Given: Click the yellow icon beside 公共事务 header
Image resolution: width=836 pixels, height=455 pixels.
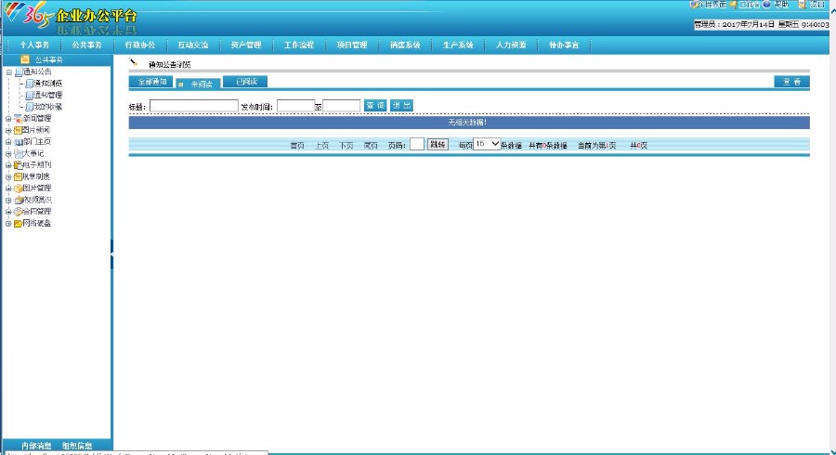Looking at the screenshot, I should pos(24,59).
